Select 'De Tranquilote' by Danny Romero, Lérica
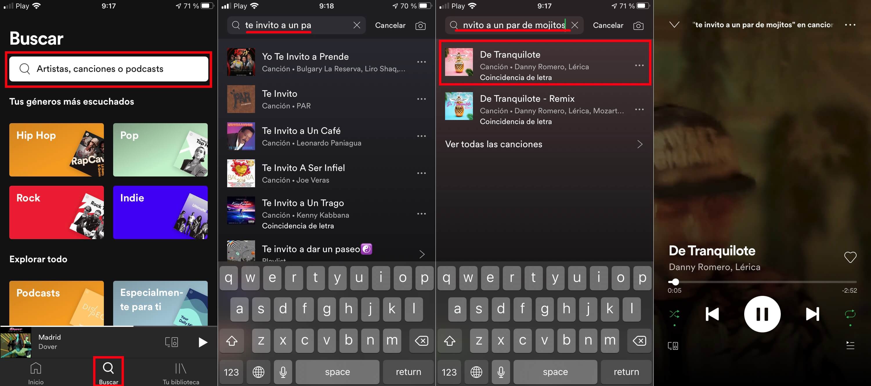 (x=545, y=63)
